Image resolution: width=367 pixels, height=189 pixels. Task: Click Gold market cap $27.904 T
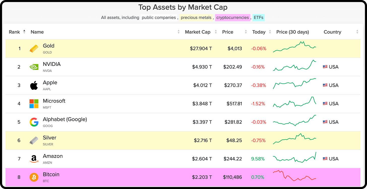(x=201, y=49)
